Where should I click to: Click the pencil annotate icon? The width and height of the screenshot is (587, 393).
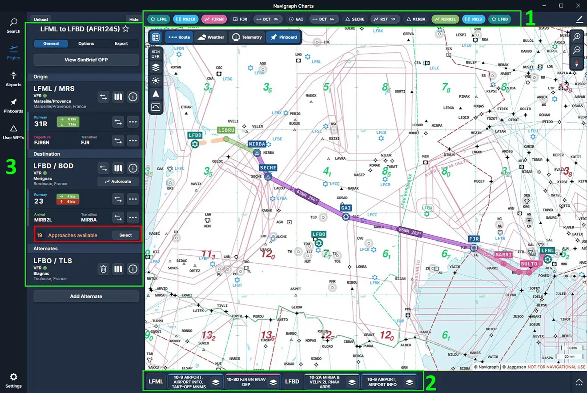click(x=579, y=19)
